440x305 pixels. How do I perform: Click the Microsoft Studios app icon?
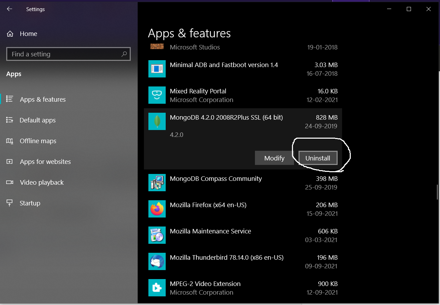[157, 46]
